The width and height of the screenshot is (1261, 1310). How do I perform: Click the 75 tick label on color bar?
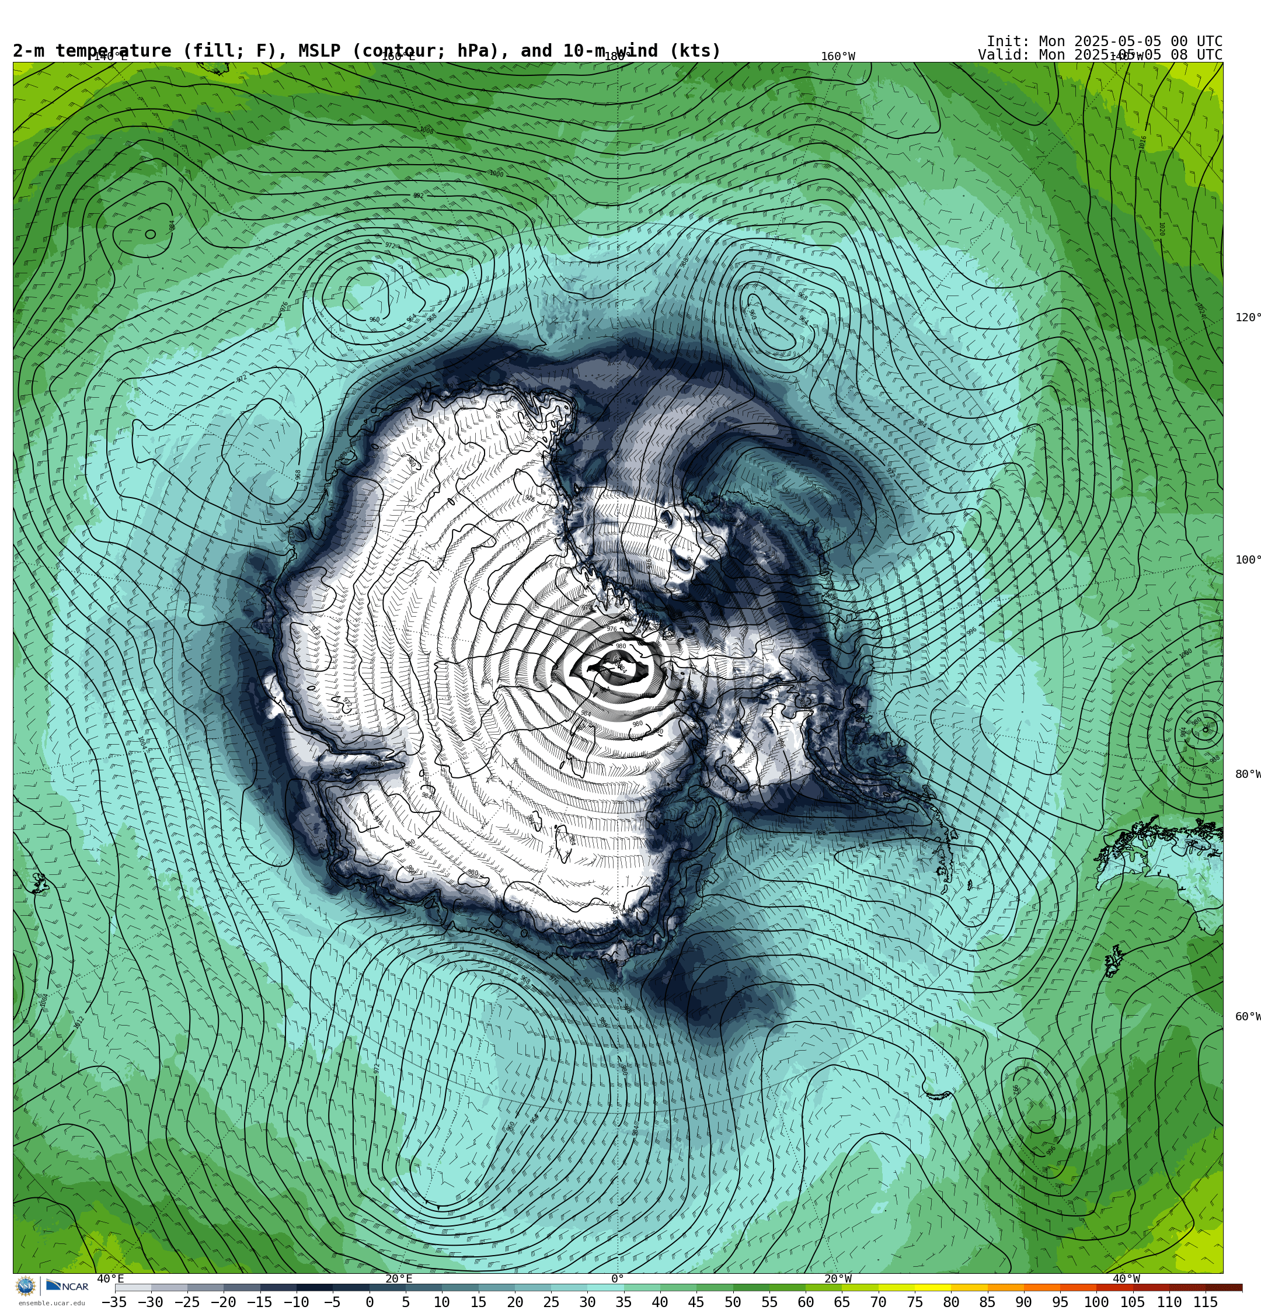coord(915,1302)
